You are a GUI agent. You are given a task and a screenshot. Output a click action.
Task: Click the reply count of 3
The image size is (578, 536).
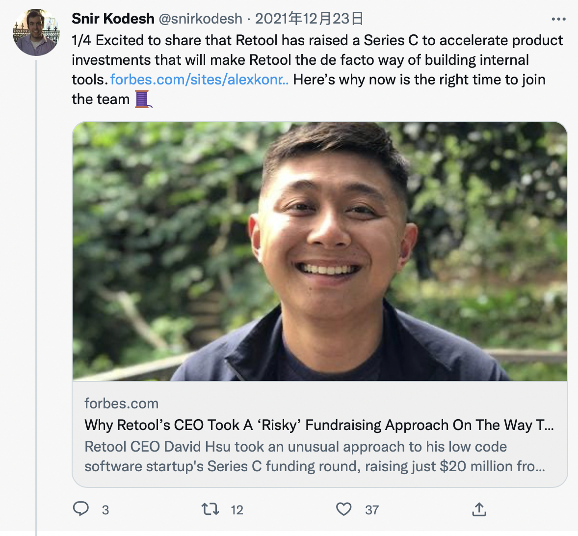click(x=105, y=510)
